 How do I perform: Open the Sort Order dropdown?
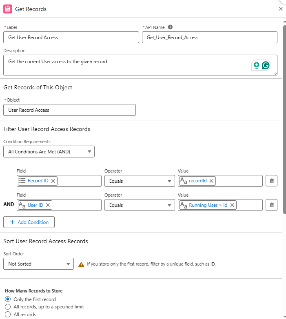pyautogui.click(x=39, y=264)
